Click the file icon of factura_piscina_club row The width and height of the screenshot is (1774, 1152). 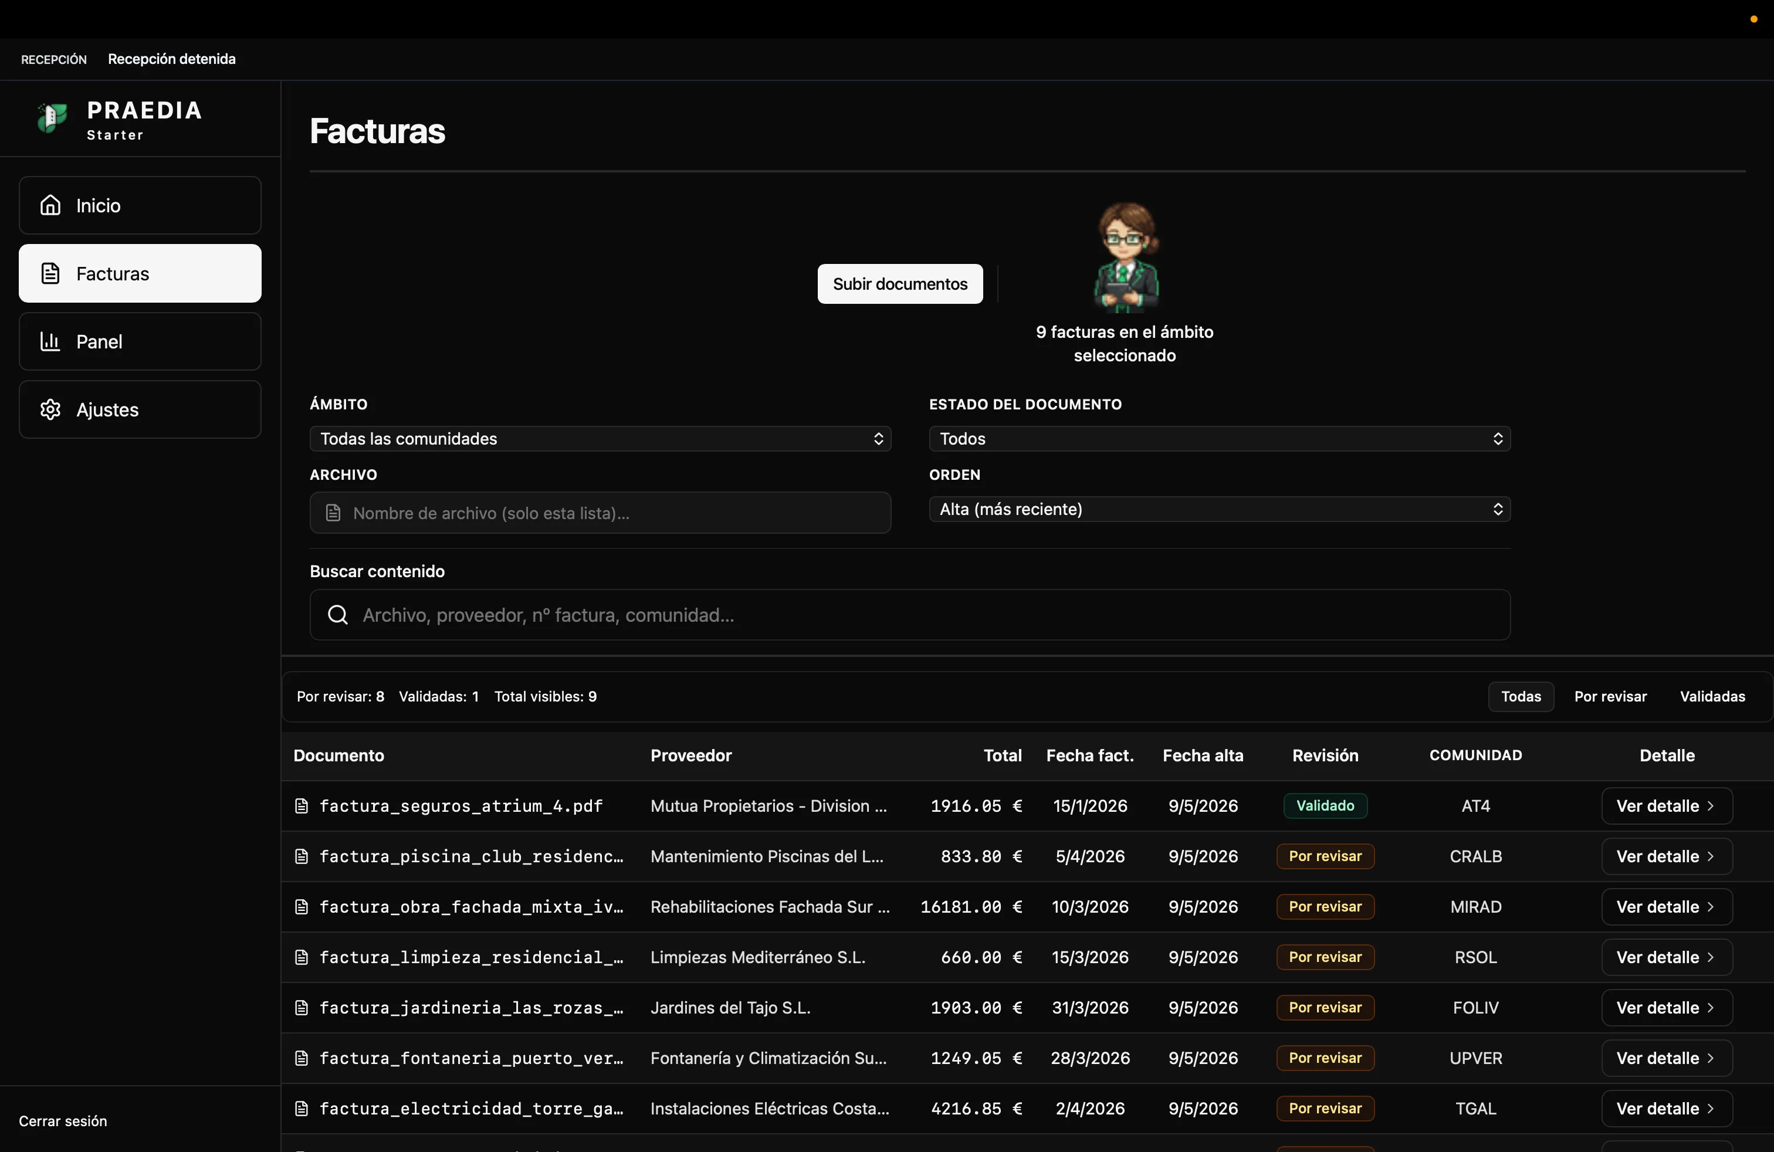click(x=301, y=856)
